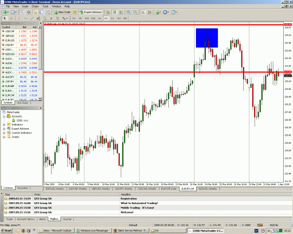The width and height of the screenshot is (293, 234).
Task: Open the Profiles toolbar icon
Action: (x=14, y=12)
